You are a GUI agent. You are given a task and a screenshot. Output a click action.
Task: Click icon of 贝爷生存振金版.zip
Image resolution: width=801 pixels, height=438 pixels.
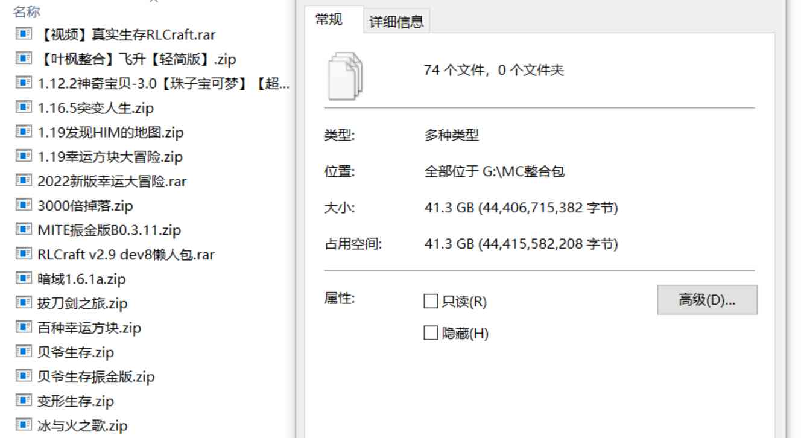(24, 376)
